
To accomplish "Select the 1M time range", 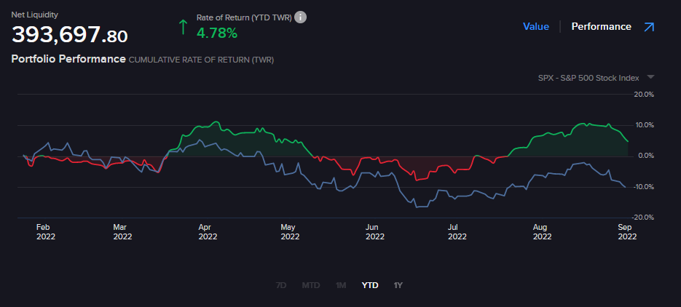I will [x=341, y=285].
